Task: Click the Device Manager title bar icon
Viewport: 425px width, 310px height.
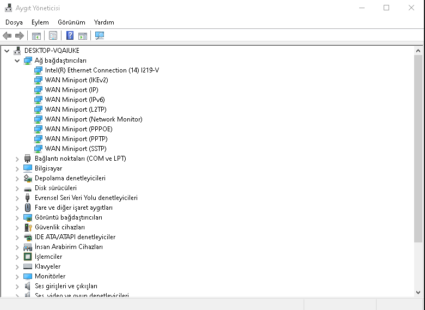Action: (x=8, y=8)
